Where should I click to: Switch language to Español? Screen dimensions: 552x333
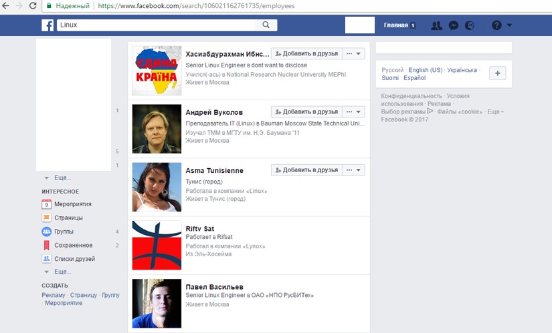414,77
